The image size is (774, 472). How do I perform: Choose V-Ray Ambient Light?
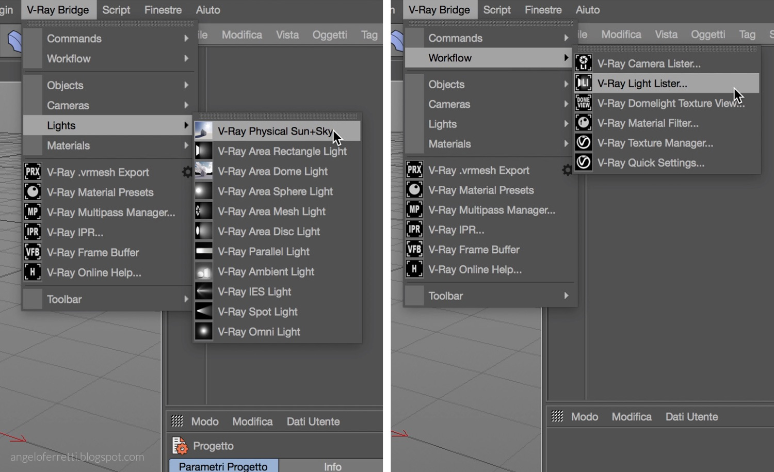(x=277, y=272)
